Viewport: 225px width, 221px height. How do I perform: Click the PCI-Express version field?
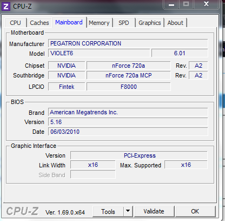[x=139, y=155]
